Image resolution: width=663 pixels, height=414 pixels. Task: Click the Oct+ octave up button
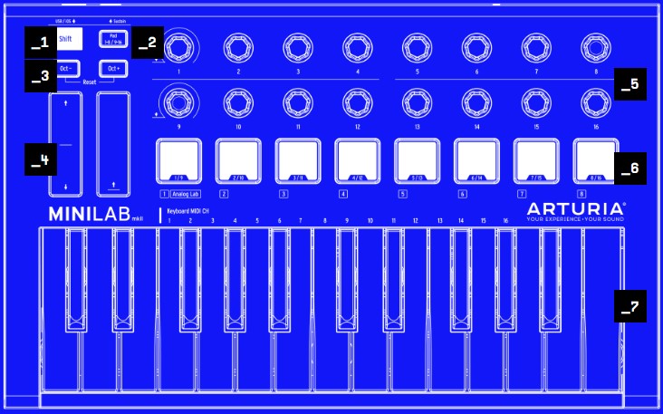coord(113,69)
